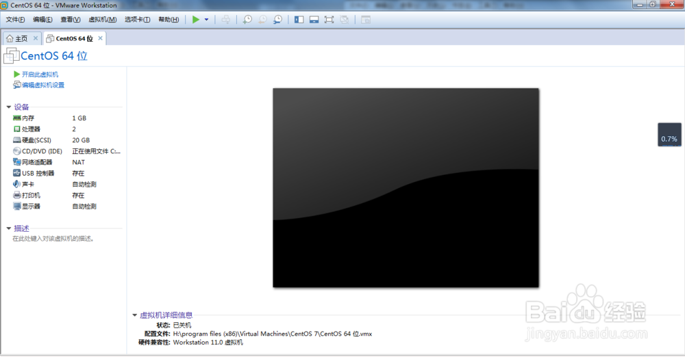Select the USB 控制器 device row
This screenshot has width=685, height=357.
point(67,173)
